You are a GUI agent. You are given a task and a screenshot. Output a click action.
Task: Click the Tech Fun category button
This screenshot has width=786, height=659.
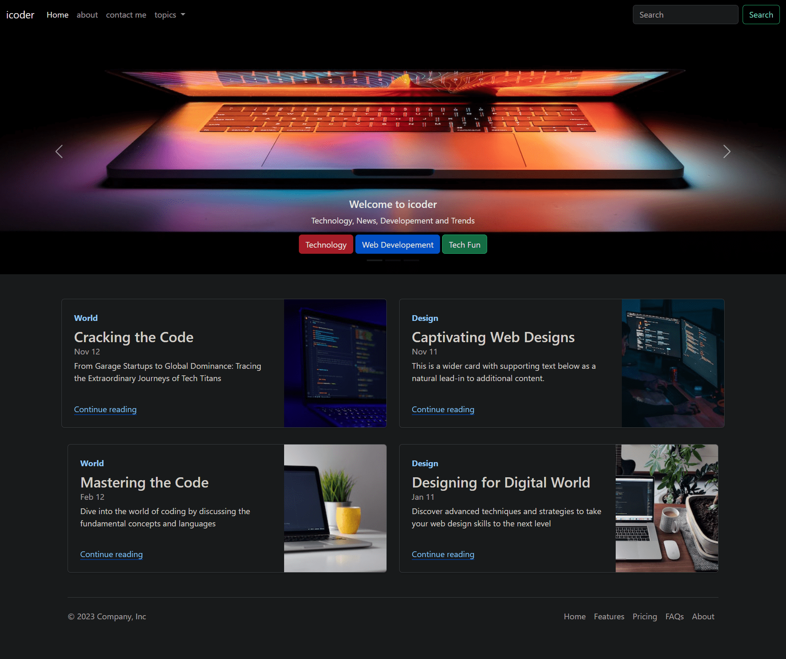pos(464,244)
